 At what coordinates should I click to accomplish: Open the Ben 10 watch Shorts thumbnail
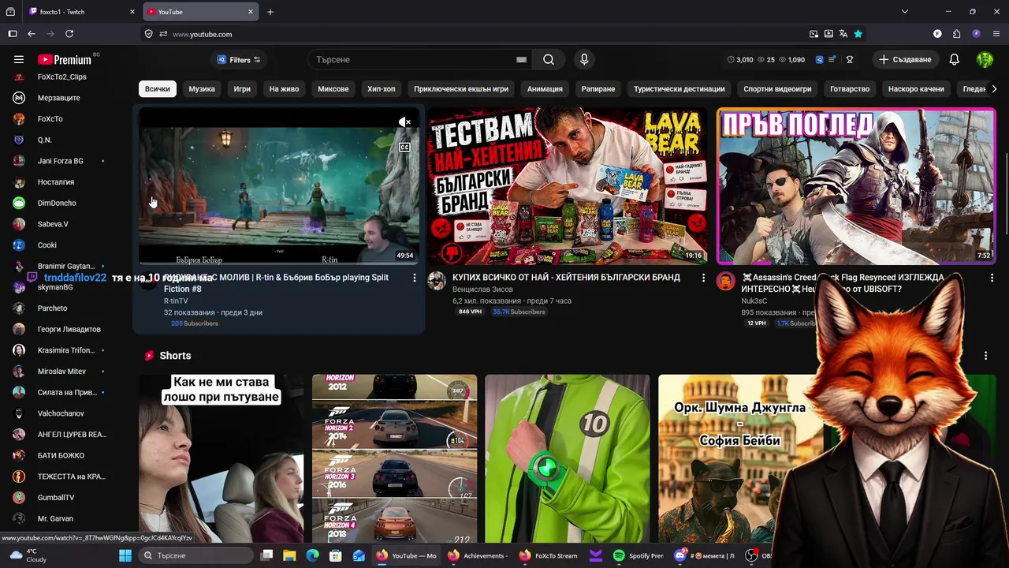point(568,459)
